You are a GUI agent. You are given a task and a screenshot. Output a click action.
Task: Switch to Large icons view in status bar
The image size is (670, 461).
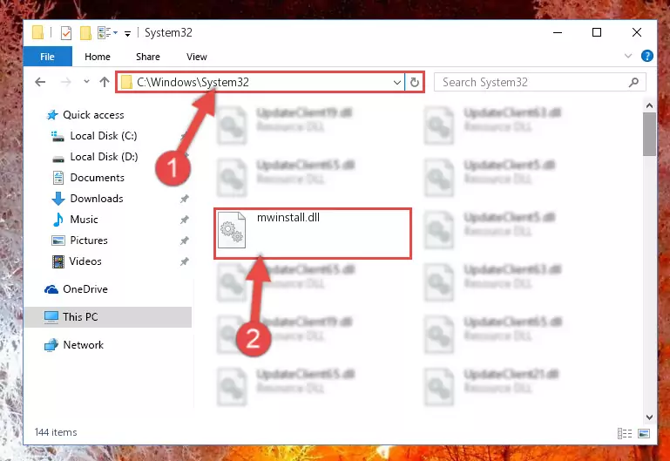click(x=644, y=433)
